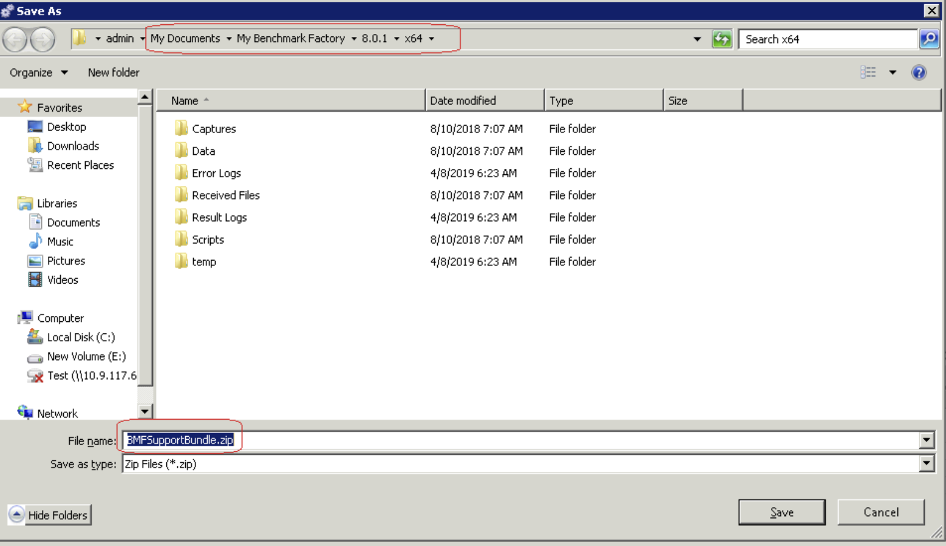This screenshot has width=946, height=546.
Task: Open the Pictures library
Action: [x=66, y=261]
